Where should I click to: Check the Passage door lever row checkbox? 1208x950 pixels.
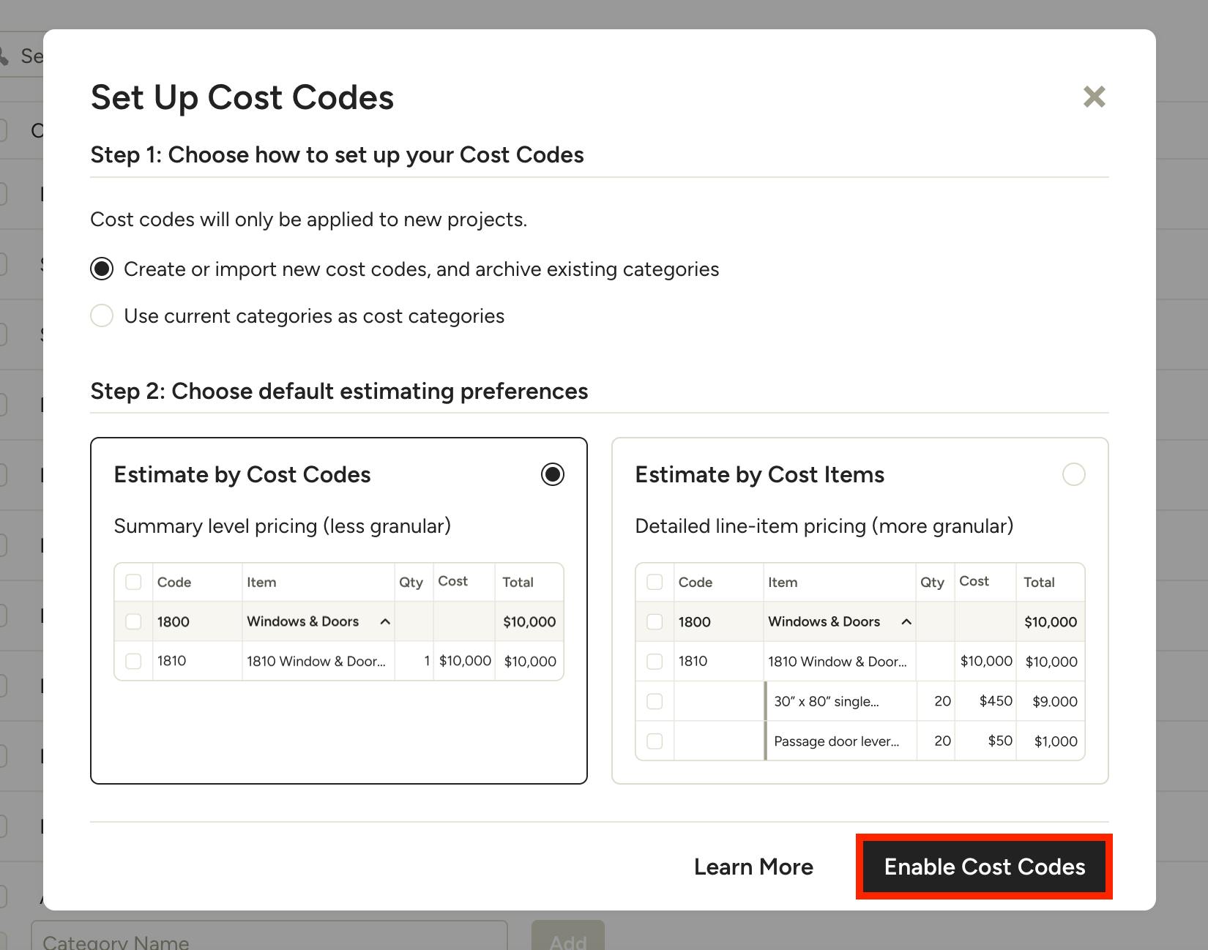pos(655,741)
